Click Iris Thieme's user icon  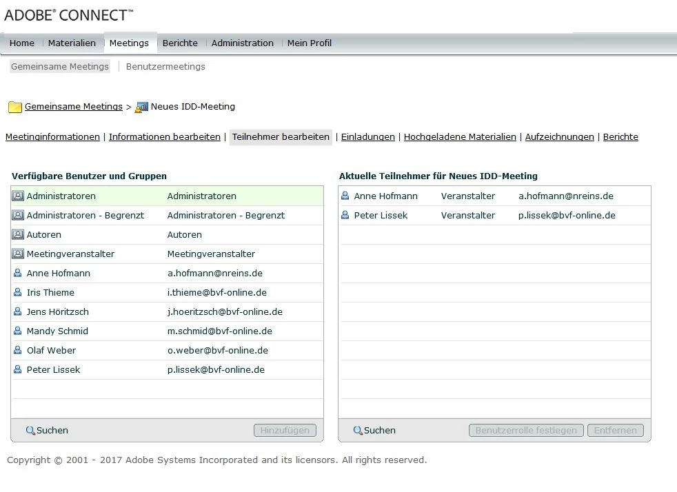click(x=18, y=292)
